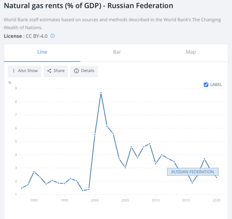Click the 'CC BY-4.0' license text

(37, 36)
